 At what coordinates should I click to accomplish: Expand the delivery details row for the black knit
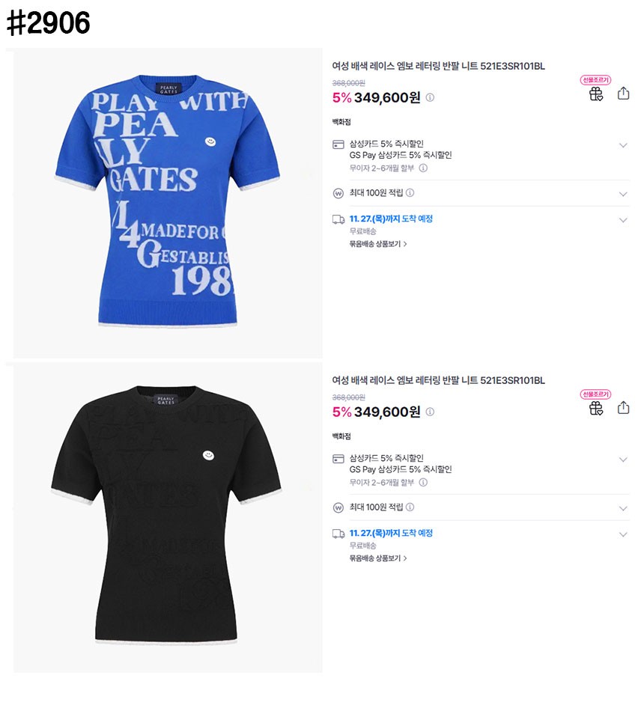pos(623,534)
